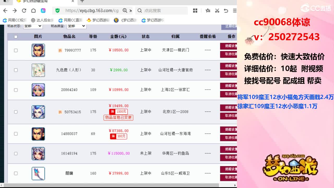
Task: Click 取消收藏 for item 14880037
Action: (x=229, y=138)
